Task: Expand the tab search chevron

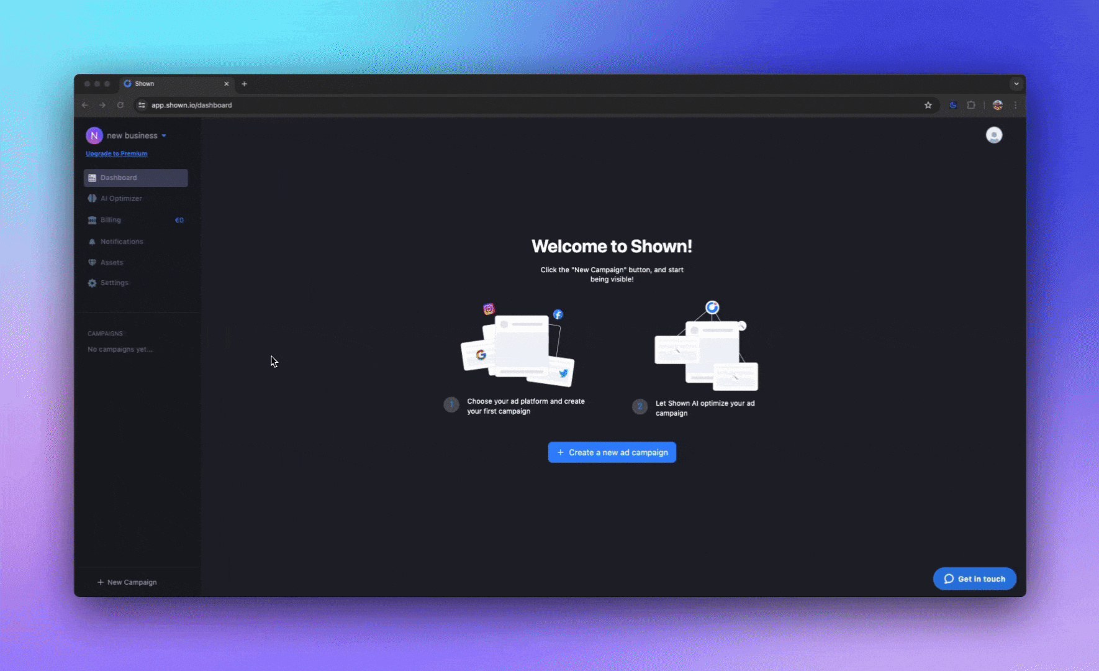Action: [1016, 84]
